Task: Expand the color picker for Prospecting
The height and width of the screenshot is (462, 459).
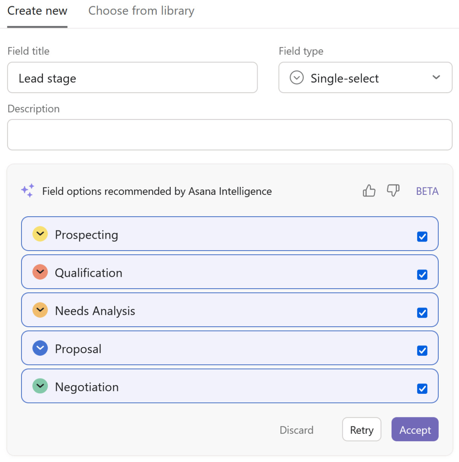Action: point(40,234)
